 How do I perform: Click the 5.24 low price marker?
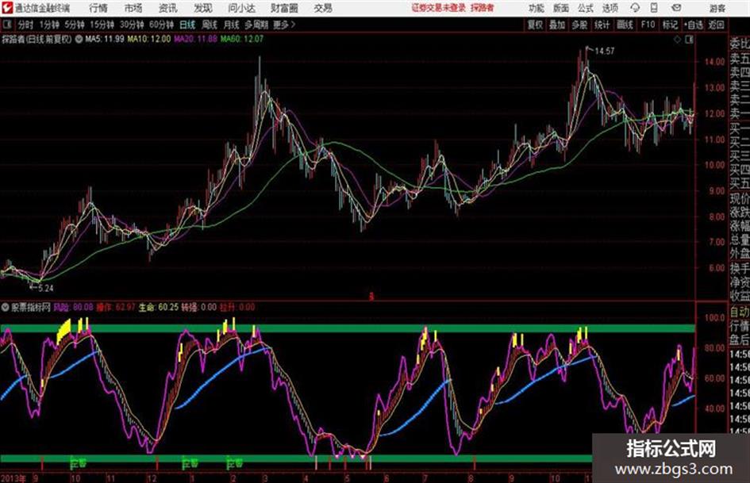[46, 288]
